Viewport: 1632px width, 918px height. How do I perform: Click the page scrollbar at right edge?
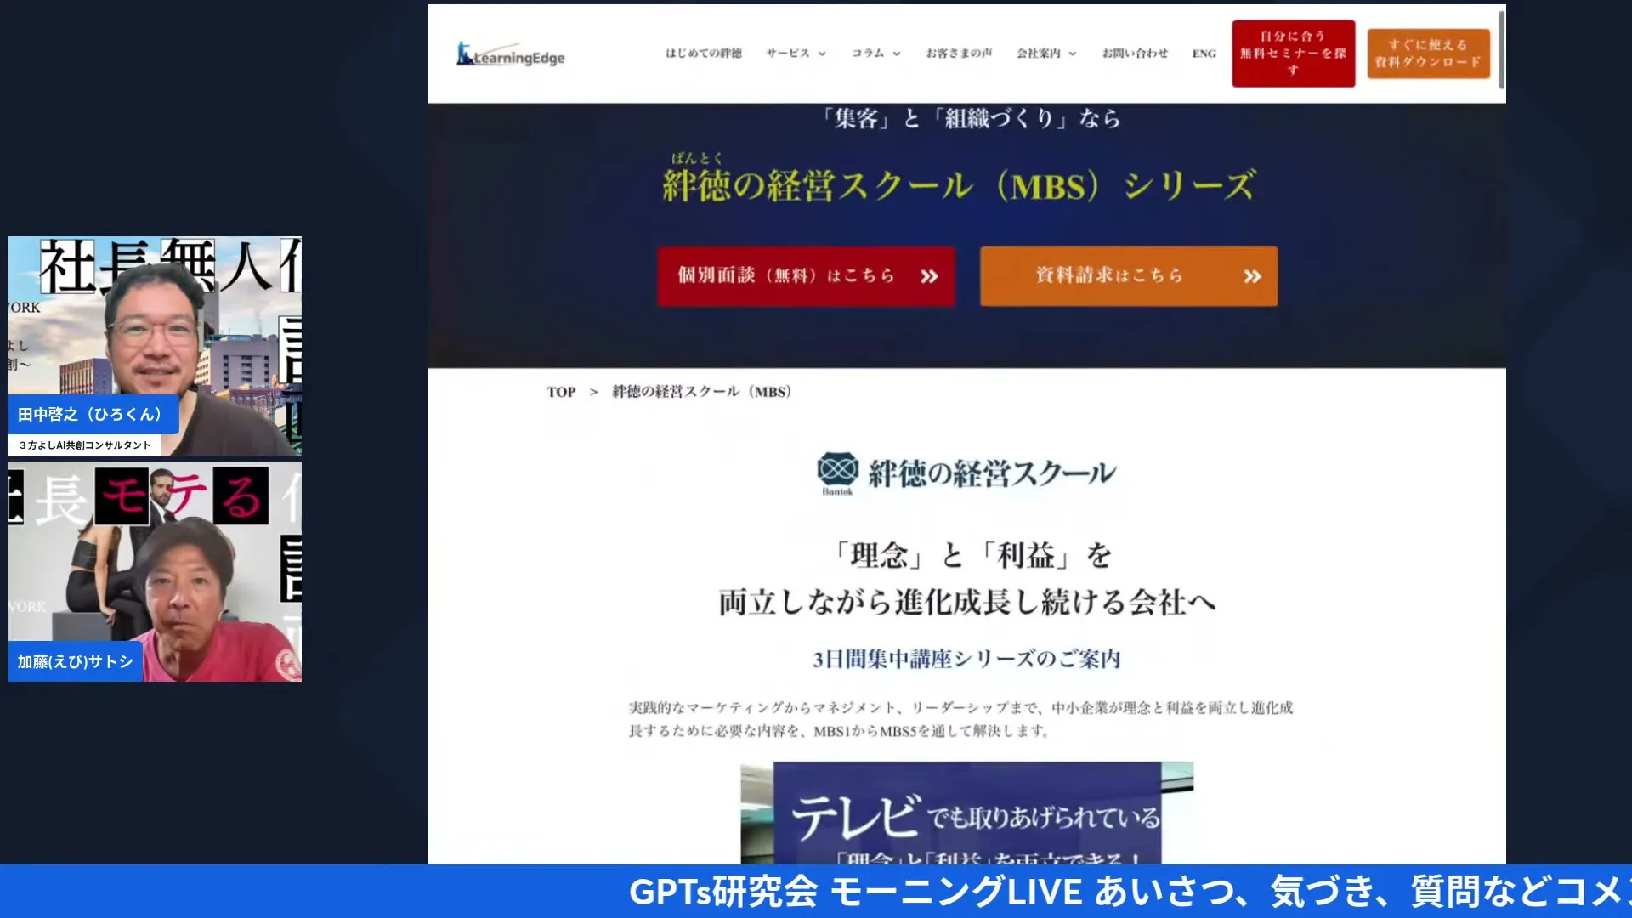1501,49
